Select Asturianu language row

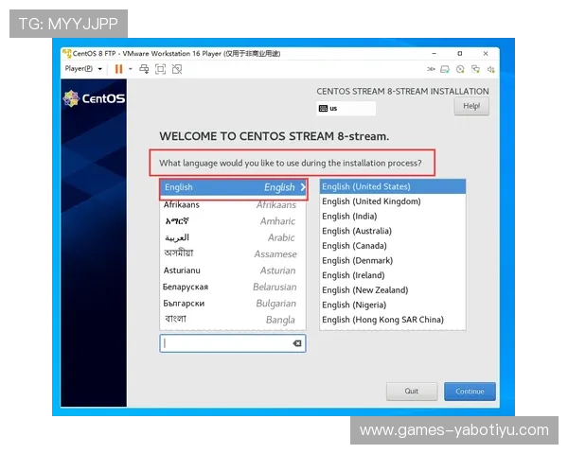[x=233, y=271]
